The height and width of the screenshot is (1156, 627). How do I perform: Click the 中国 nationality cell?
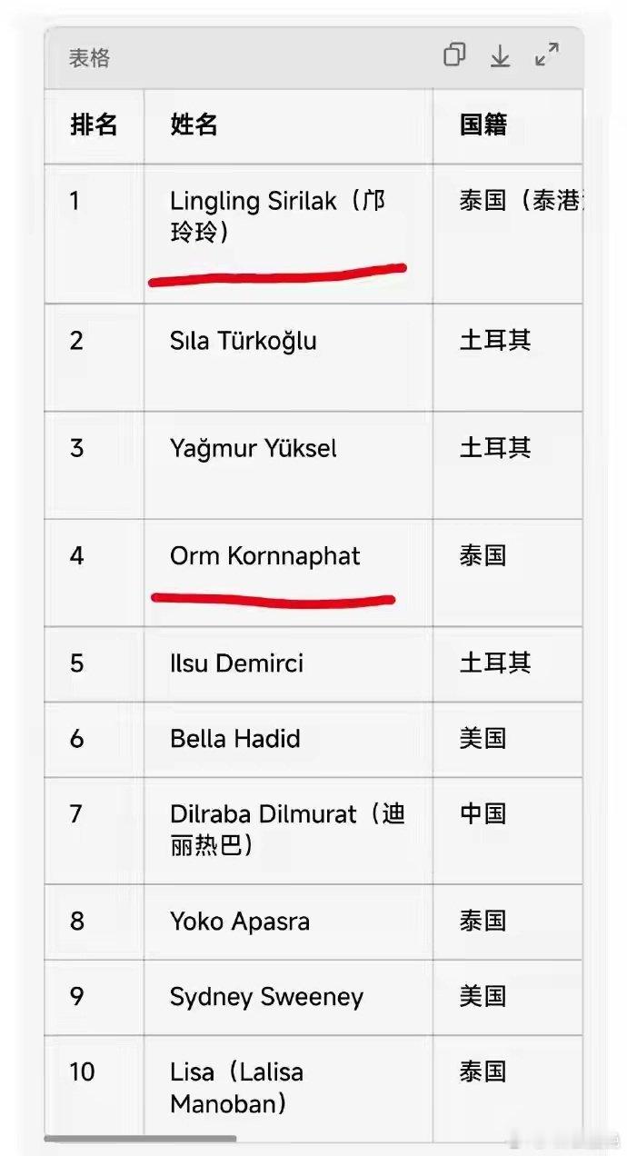507,830
